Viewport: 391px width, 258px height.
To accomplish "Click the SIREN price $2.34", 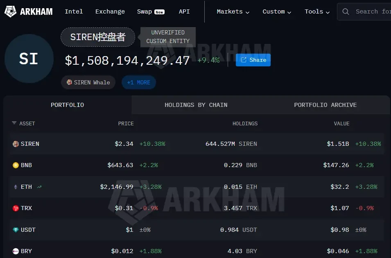I will point(124,144).
